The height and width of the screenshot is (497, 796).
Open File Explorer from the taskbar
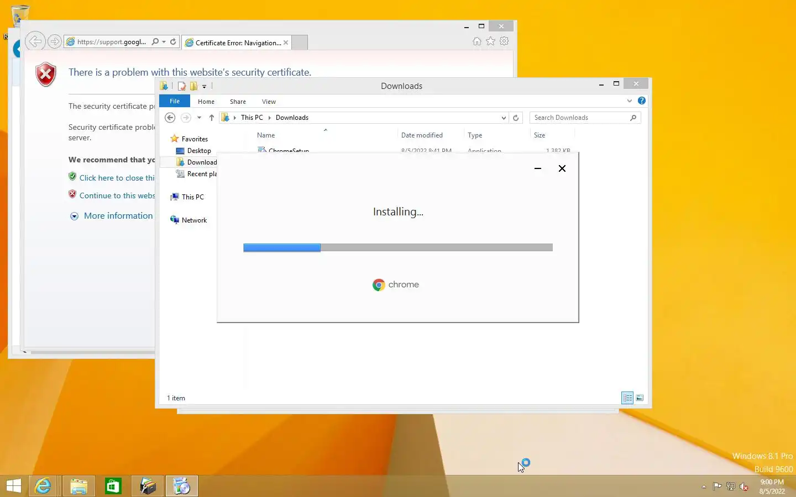tap(78, 486)
